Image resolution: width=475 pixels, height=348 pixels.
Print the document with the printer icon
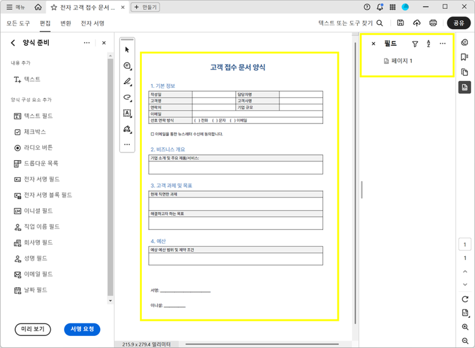point(433,23)
